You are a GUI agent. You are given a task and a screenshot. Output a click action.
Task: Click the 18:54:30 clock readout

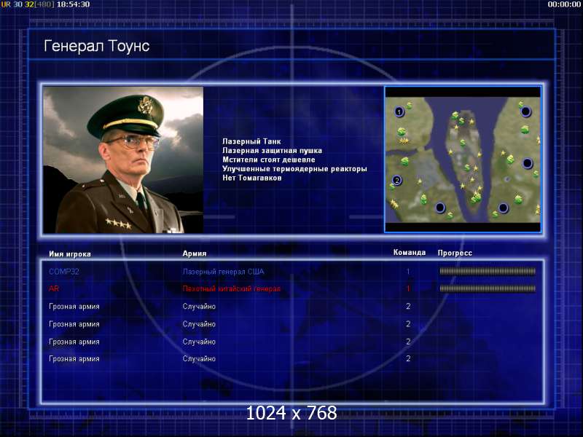click(74, 4)
